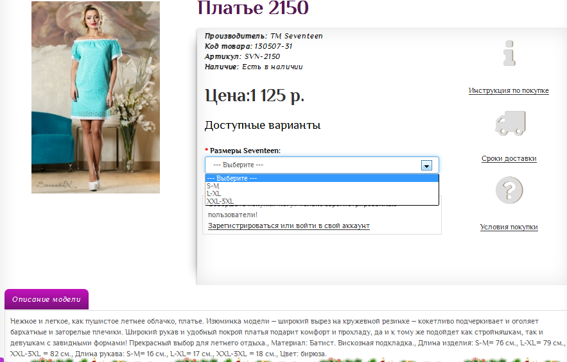
Task: Click the question mark icon
Action: click(509, 190)
